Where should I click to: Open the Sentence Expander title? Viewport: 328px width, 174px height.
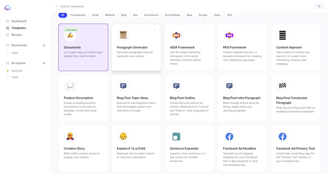(184, 148)
